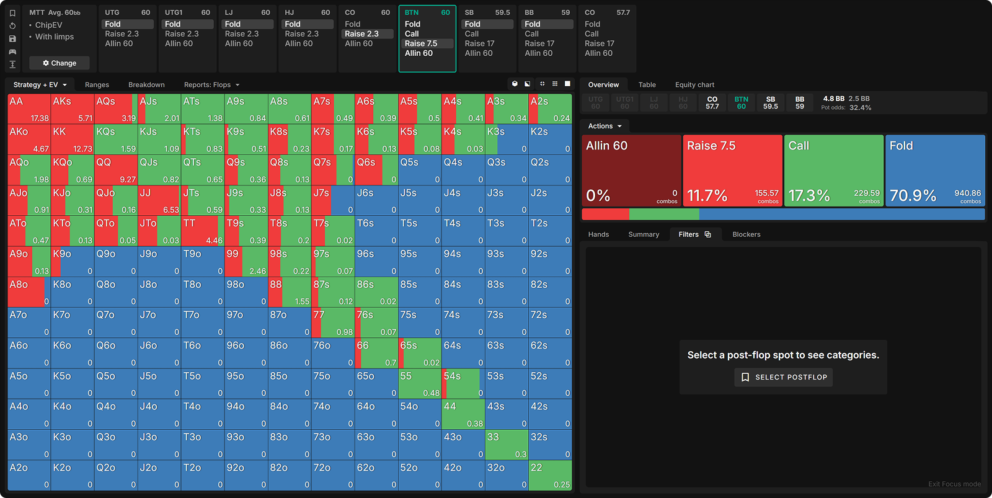Click the vertical expand height icon
Image resolution: width=992 pixels, height=498 pixels.
[x=12, y=64]
